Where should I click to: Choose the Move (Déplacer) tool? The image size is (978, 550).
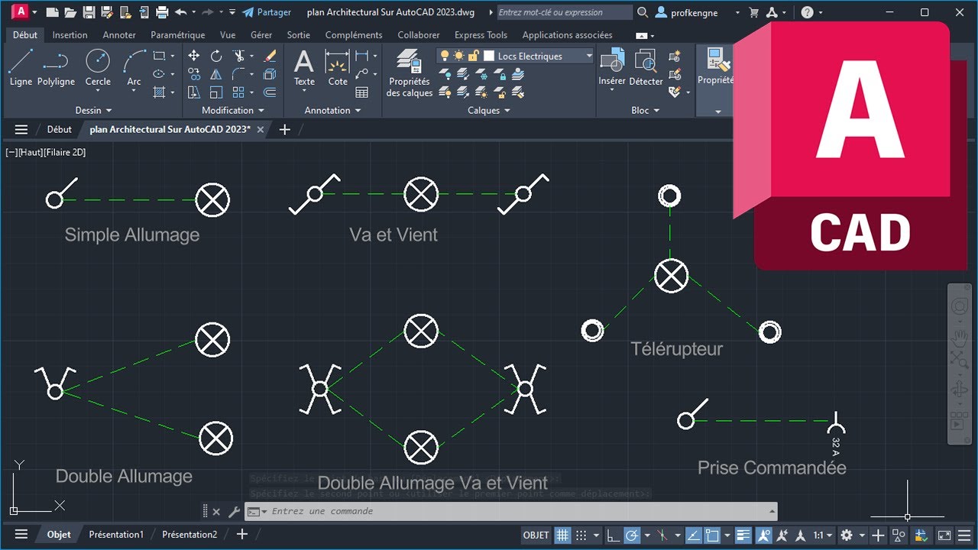pyautogui.click(x=194, y=56)
